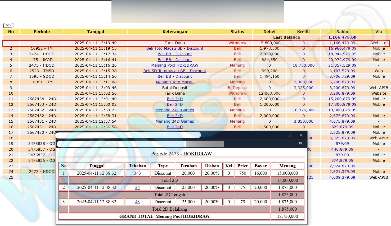Open Beli 24D link for period 2567434
This screenshot has width=391, height=226.
(x=175, y=99)
